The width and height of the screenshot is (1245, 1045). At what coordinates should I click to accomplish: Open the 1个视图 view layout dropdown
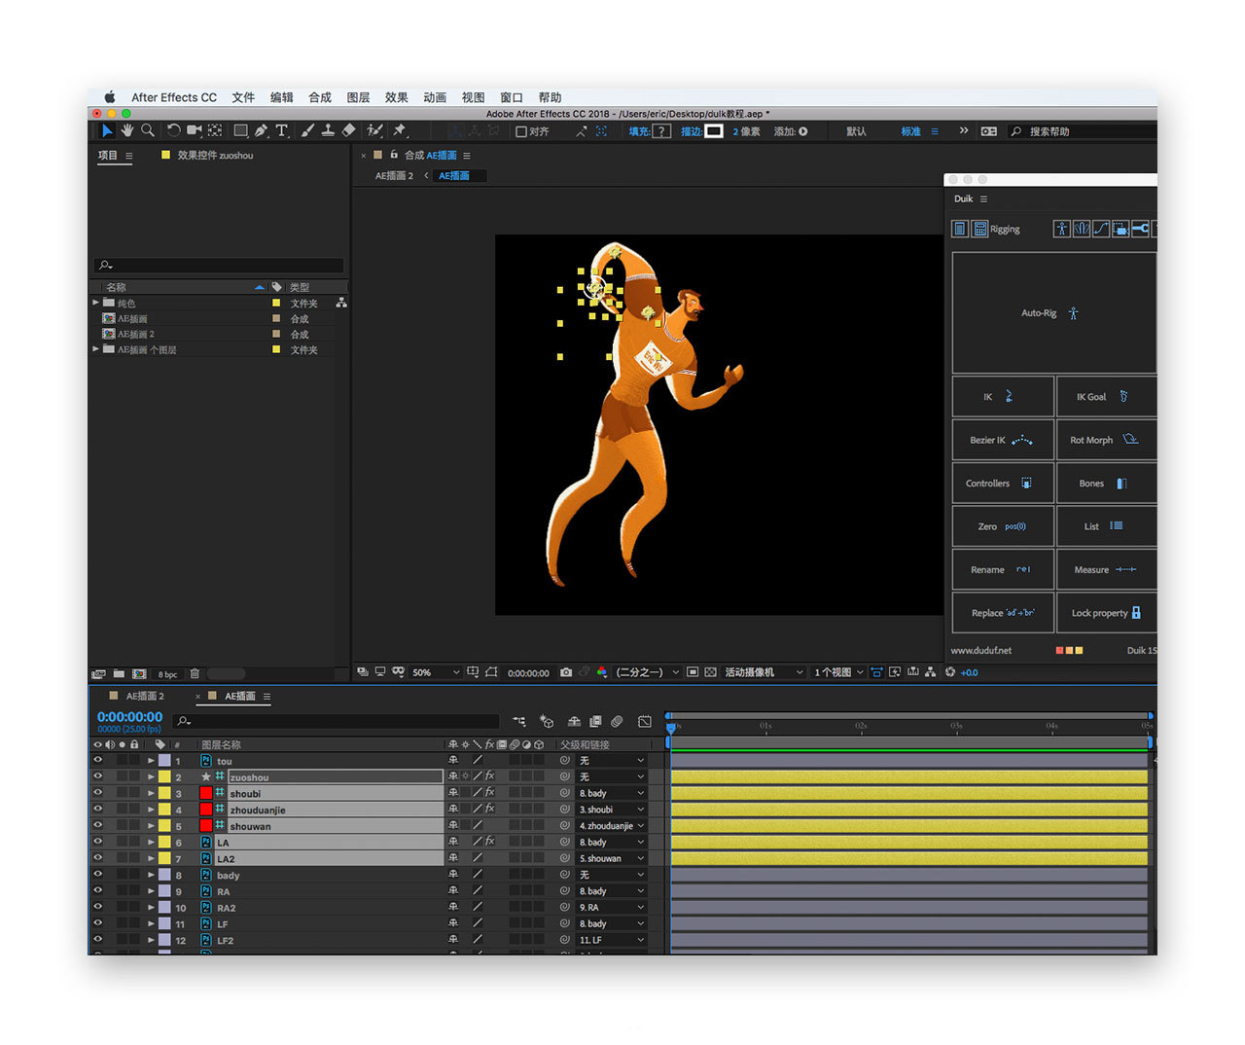coord(838,672)
